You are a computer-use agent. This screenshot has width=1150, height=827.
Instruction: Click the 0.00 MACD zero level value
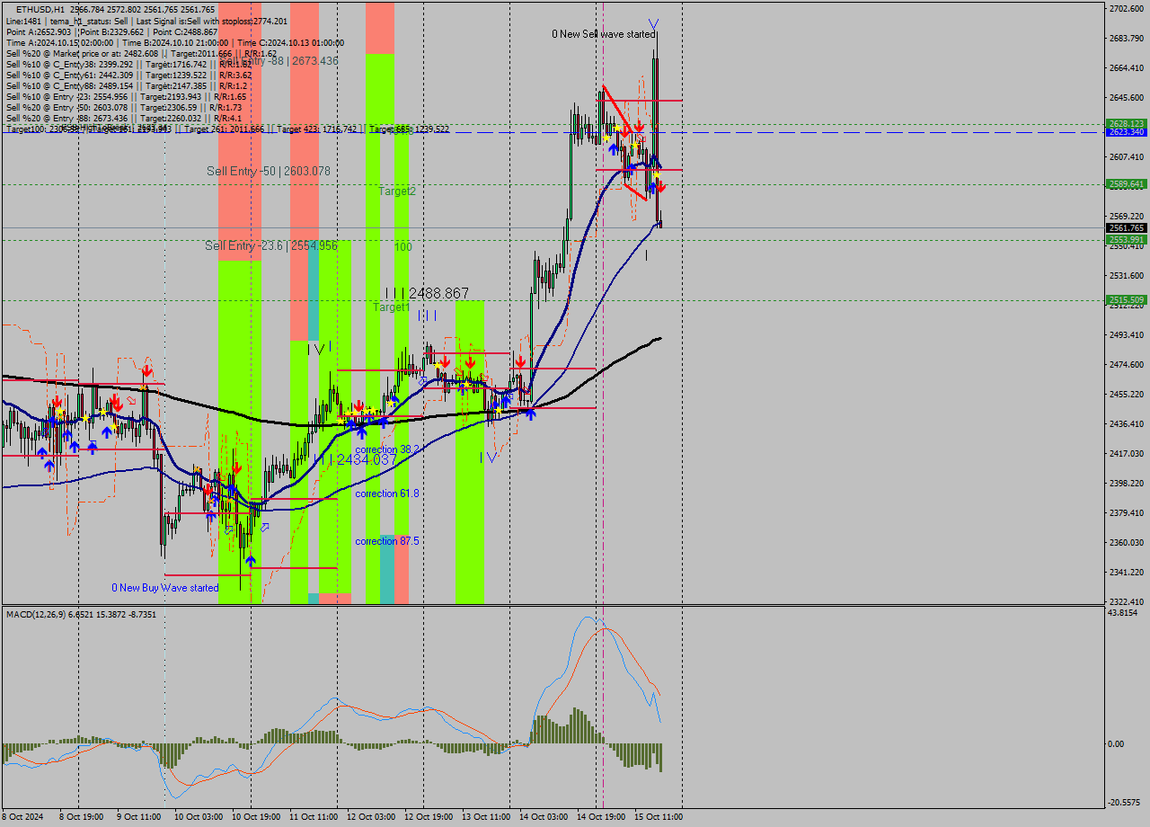coord(1116,743)
